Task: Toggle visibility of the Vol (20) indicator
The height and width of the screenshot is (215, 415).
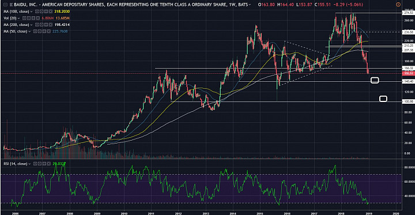Action: (x=24, y=18)
